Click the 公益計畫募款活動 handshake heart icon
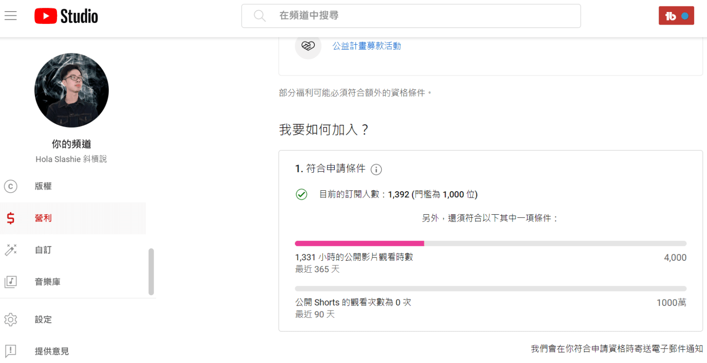Screen dimensions: 707x363 pyautogui.click(x=308, y=46)
